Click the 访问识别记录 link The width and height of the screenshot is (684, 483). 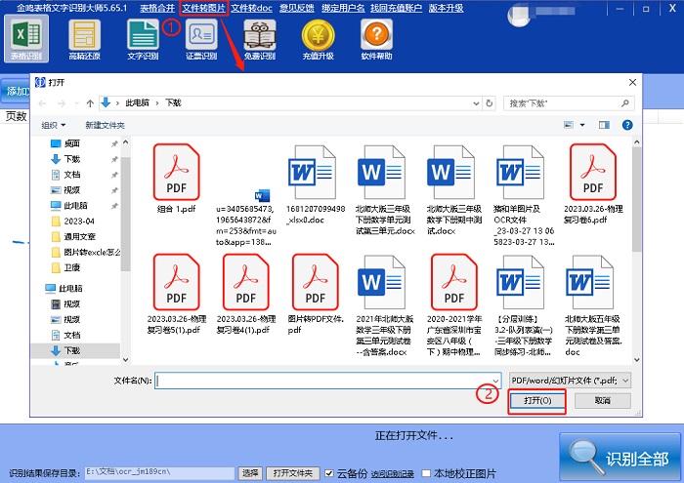393,473
